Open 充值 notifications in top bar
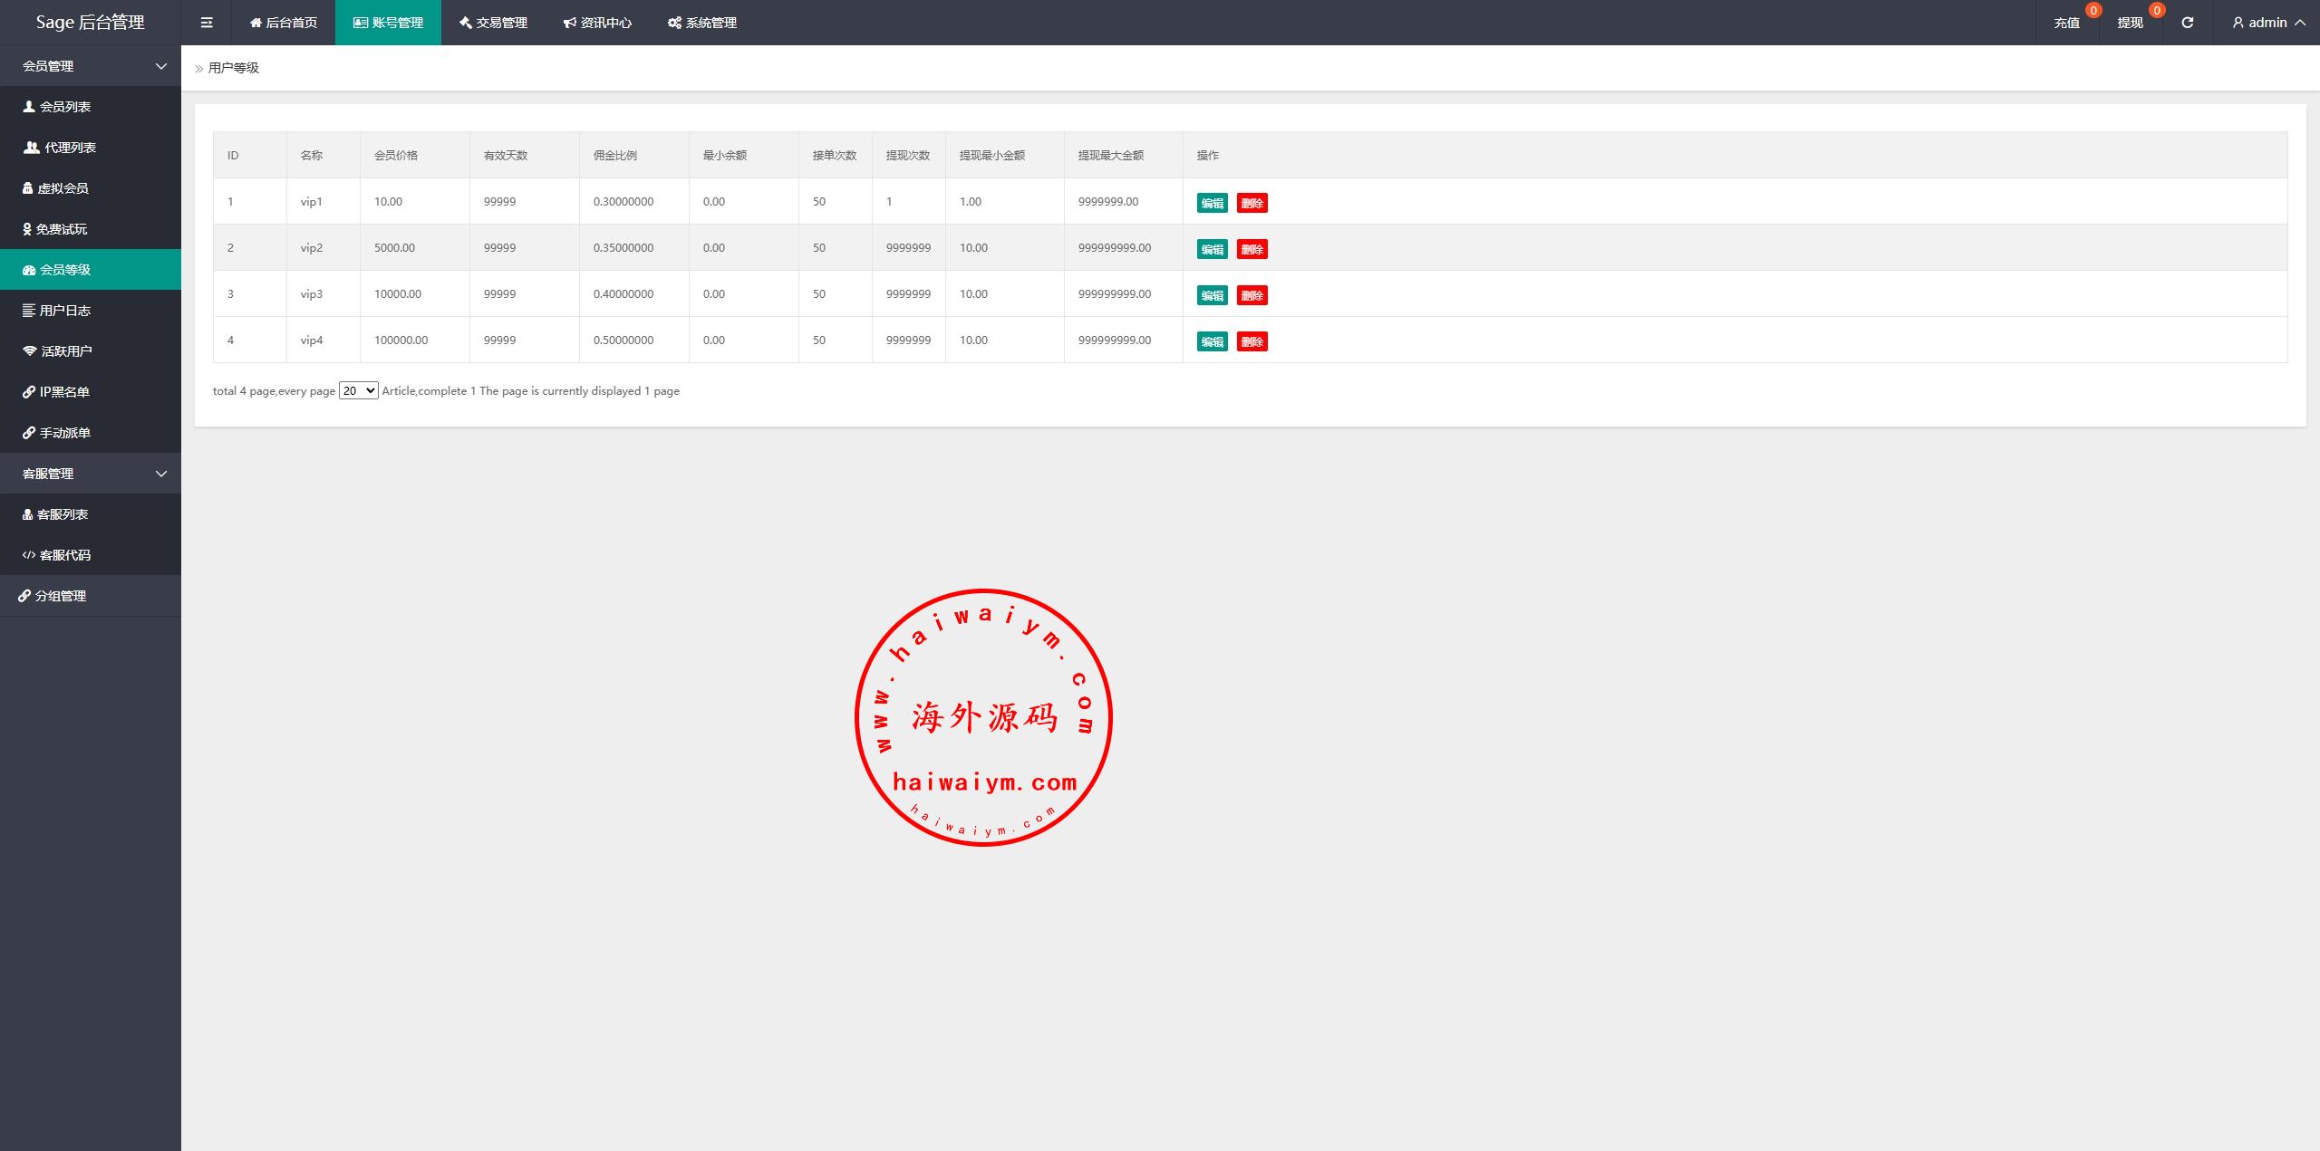The width and height of the screenshot is (2320, 1151). pyautogui.click(x=2066, y=23)
